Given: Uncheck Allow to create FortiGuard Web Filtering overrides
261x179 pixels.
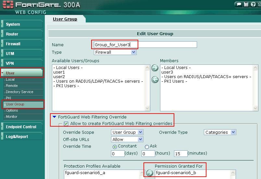Looking at the screenshot, I should click(66, 124).
